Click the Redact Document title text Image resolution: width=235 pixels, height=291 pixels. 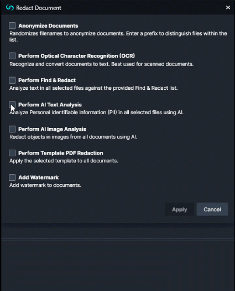pyautogui.click(x=39, y=8)
